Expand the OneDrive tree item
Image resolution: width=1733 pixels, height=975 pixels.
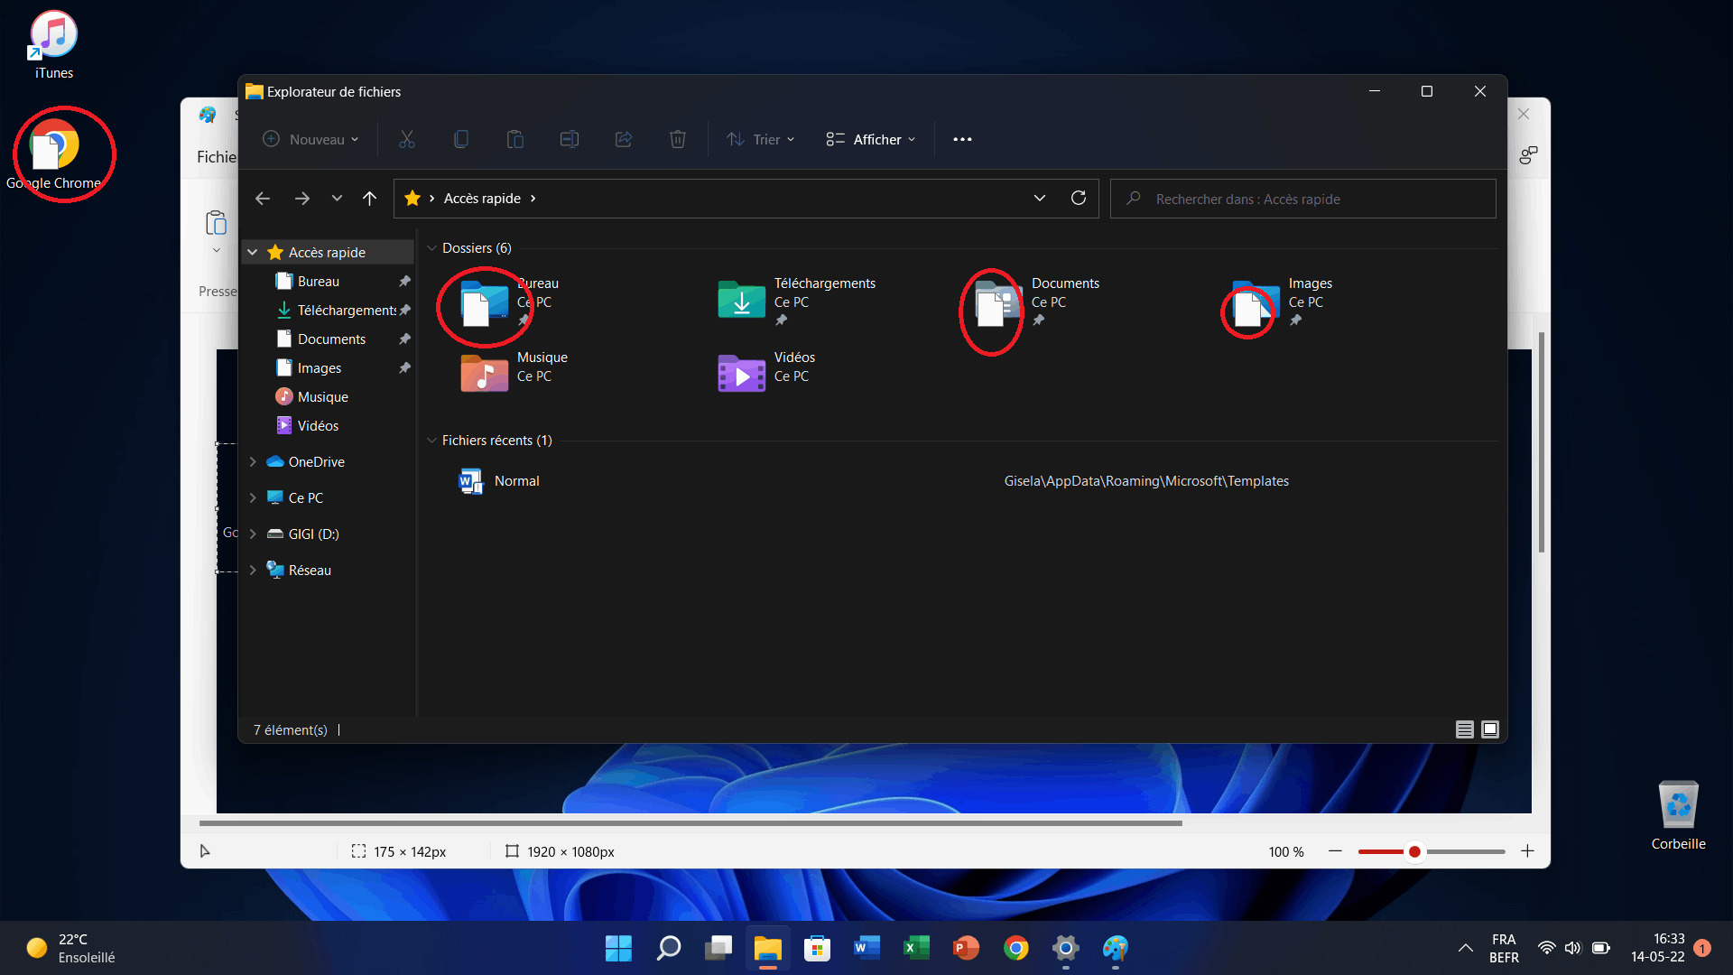(253, 462)
